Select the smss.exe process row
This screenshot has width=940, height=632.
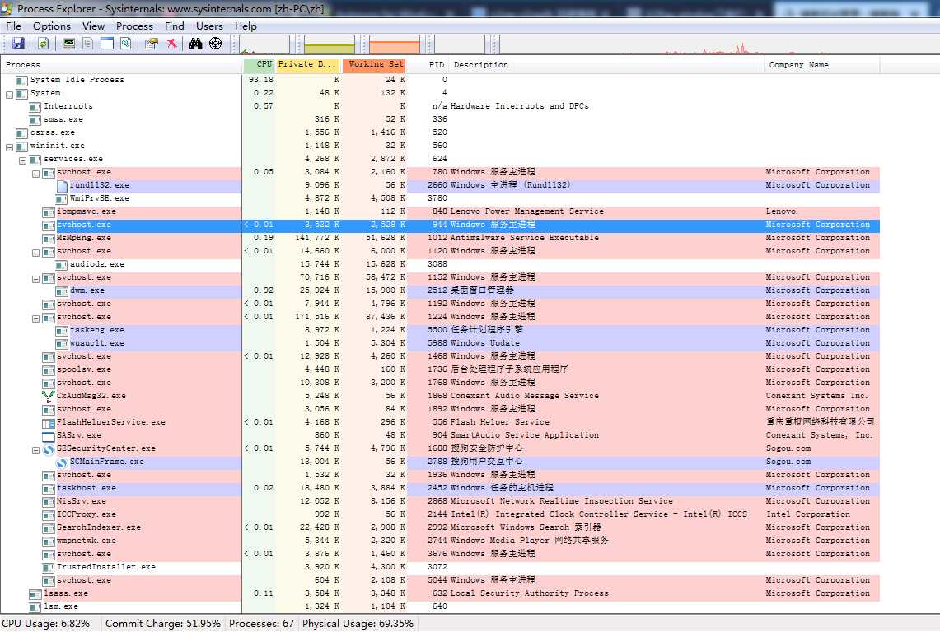tap(440, 119)
